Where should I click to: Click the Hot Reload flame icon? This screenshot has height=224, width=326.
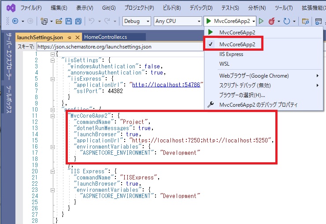click(272, 21)
